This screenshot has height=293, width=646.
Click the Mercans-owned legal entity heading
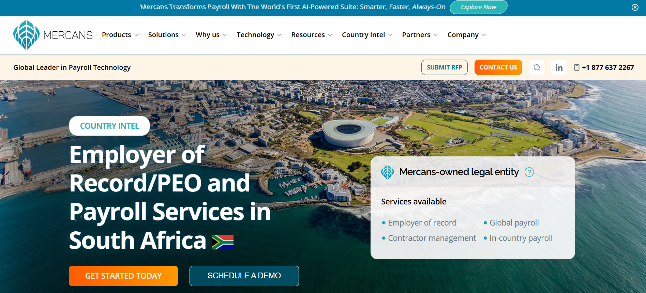click(x=459, y=172)
